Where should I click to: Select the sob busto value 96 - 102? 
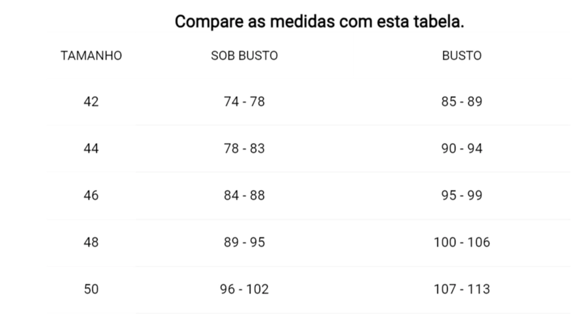tap(244, 289)
